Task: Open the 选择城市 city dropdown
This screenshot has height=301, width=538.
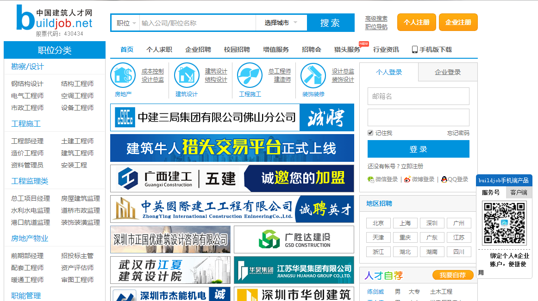Action: click(x=282, y=23)
